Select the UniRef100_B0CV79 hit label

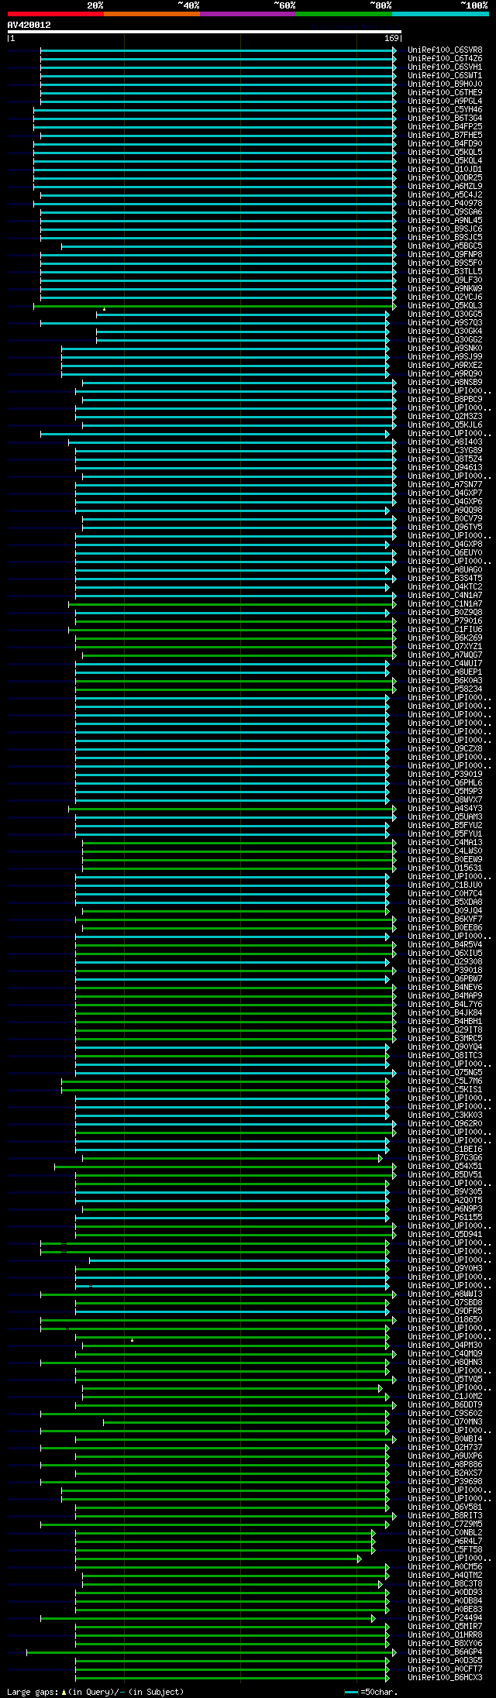pyautogui.click(x=445, y=519)
